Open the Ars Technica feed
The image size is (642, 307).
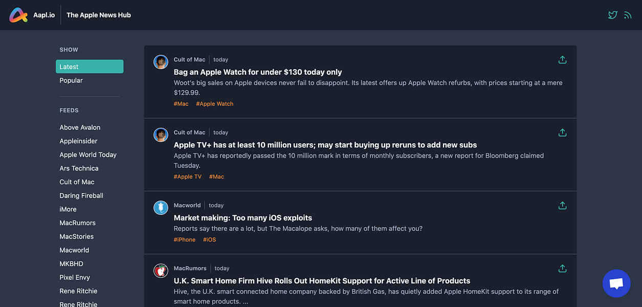pyautogui.click(x=79, y=168)
